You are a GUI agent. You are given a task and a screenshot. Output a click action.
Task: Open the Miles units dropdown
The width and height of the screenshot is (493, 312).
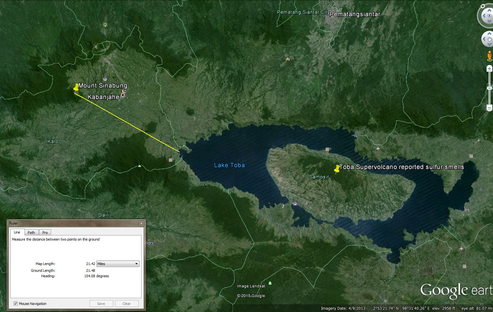click(x=118, y=264)
